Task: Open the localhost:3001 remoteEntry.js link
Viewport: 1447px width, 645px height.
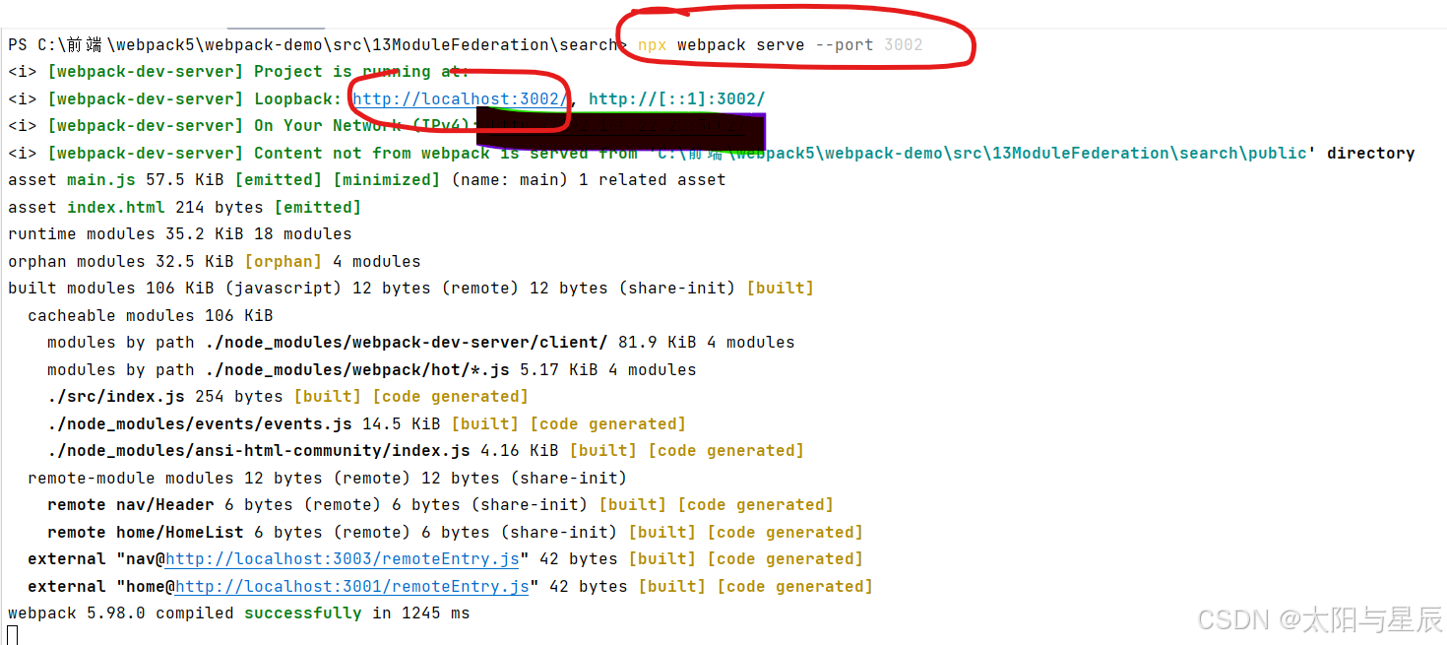Action: 351,586
